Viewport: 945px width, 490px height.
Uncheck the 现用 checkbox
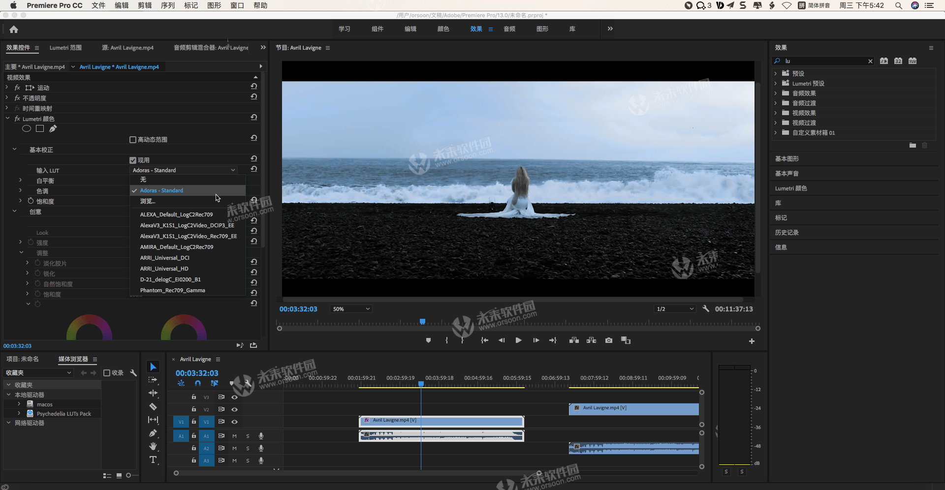pos(133,160)
